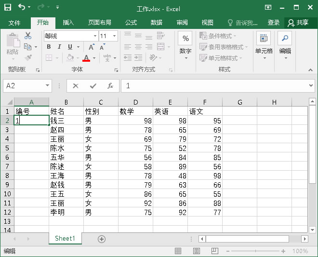Open the Undo history dropdown arrow
This screenshot has width=318, height=257.
[x=29, y=7]
